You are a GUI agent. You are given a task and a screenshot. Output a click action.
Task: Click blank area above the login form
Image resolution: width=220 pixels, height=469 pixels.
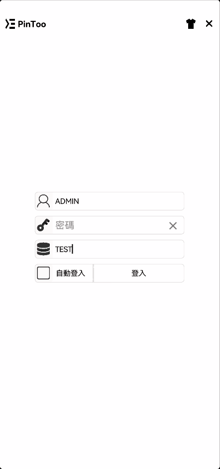[110, 114]
